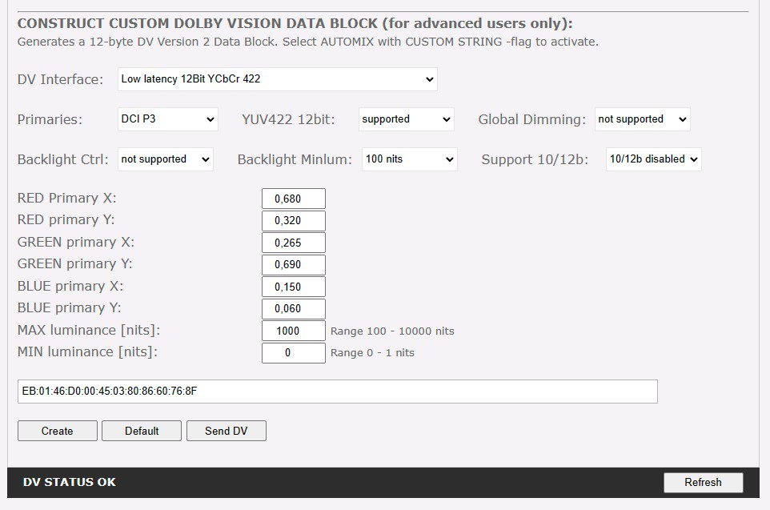
Task: Click the Default button
Action: tap(142, 431)
